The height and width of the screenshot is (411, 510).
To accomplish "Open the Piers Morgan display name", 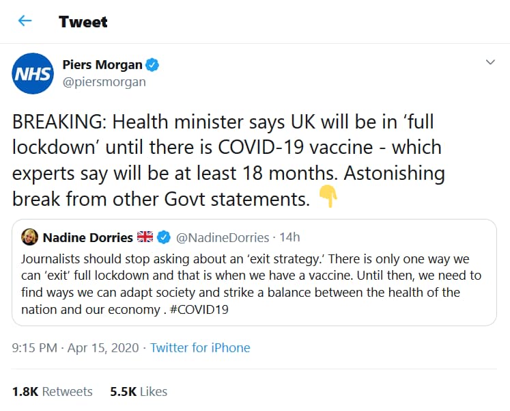I will [x=102, y=66].
